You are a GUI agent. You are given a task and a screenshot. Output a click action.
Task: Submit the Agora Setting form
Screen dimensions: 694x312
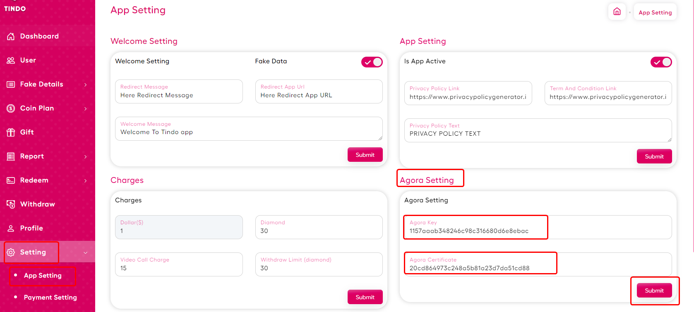pos(654,290)
